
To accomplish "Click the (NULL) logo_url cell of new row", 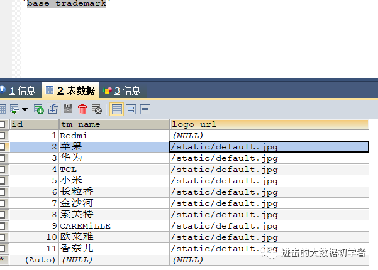I will pos(269,260).
